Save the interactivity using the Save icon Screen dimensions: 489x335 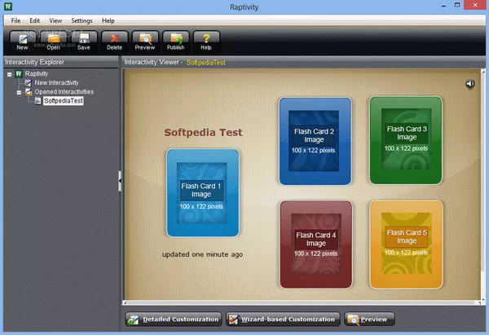pyautogui.click(x=84, y=40)
